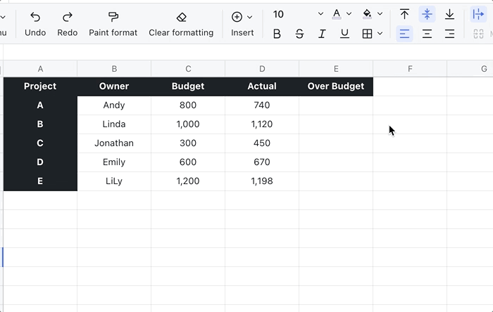Toggle italic formatting
493x312 pixels.
[x=322, y=34]
